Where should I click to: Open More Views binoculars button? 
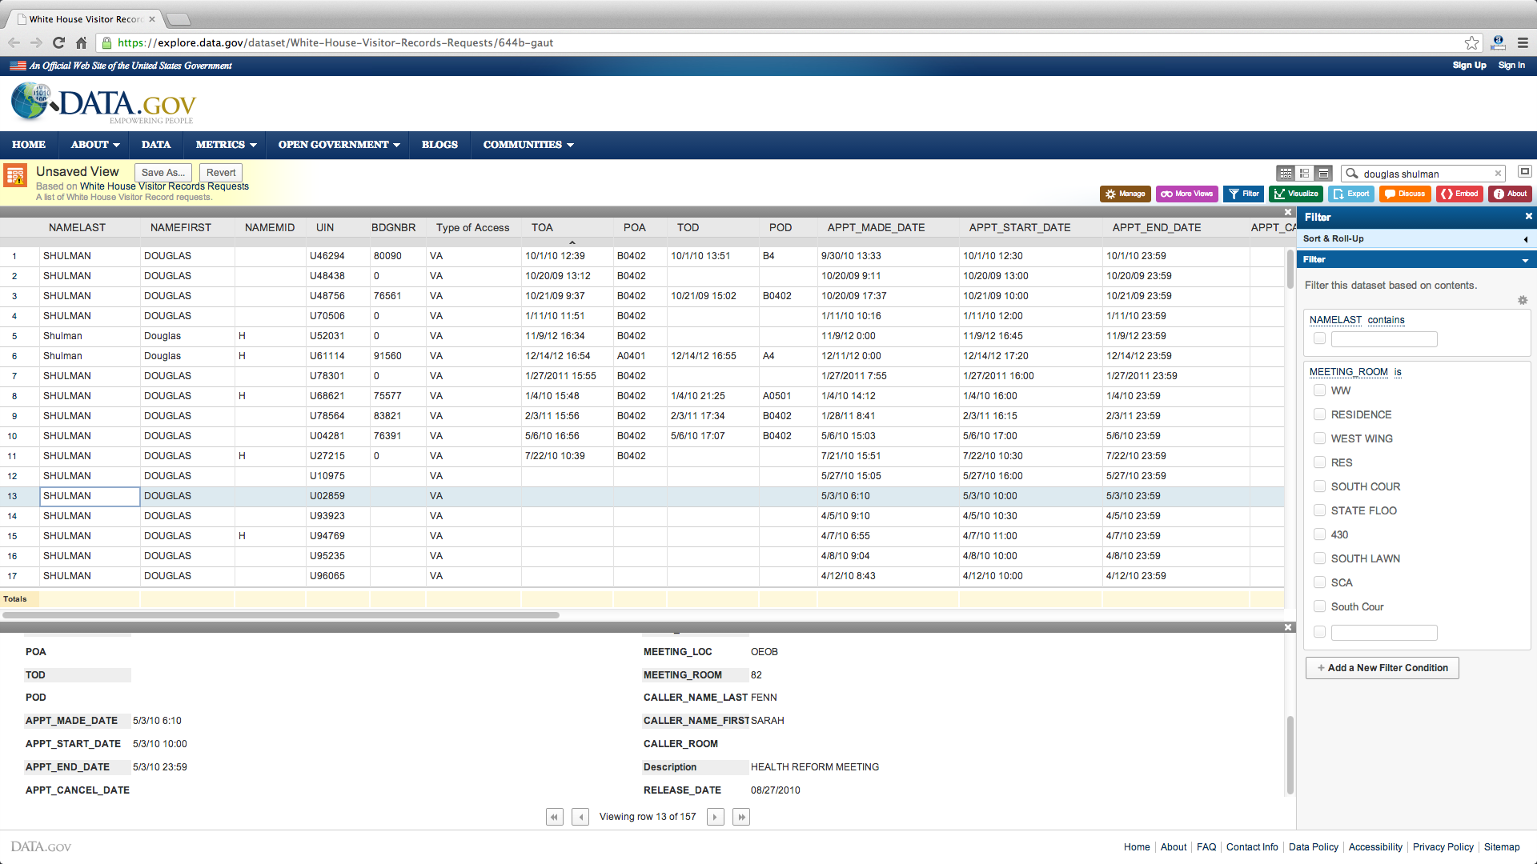[1186, 194]
